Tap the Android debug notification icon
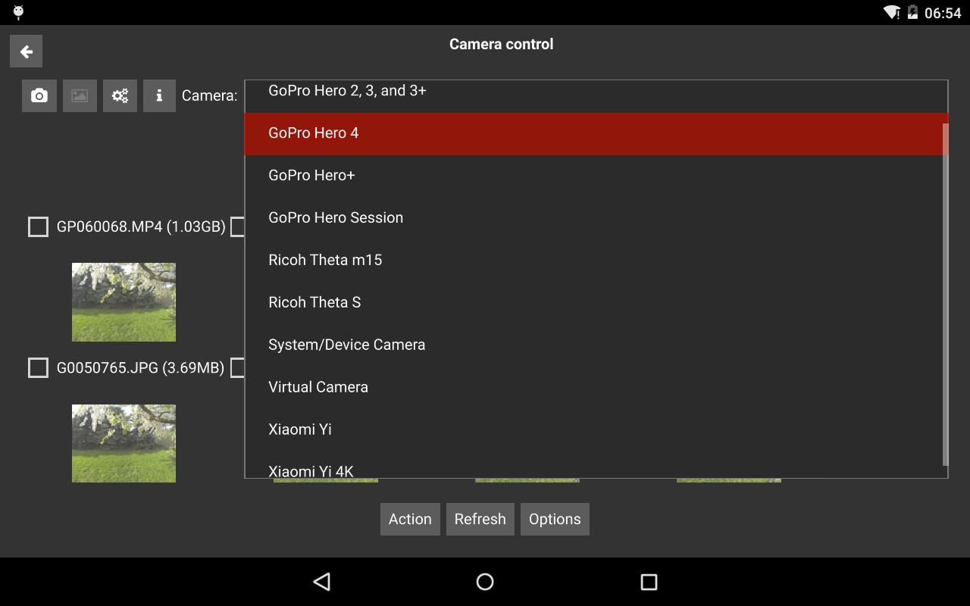The width and height of the screenshot is (970, 606). pyautogui.click(x=18, y=12)
